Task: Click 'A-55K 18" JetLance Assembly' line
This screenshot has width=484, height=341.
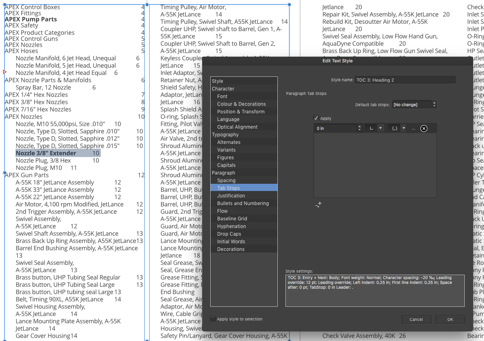Action: click(55, 183)
